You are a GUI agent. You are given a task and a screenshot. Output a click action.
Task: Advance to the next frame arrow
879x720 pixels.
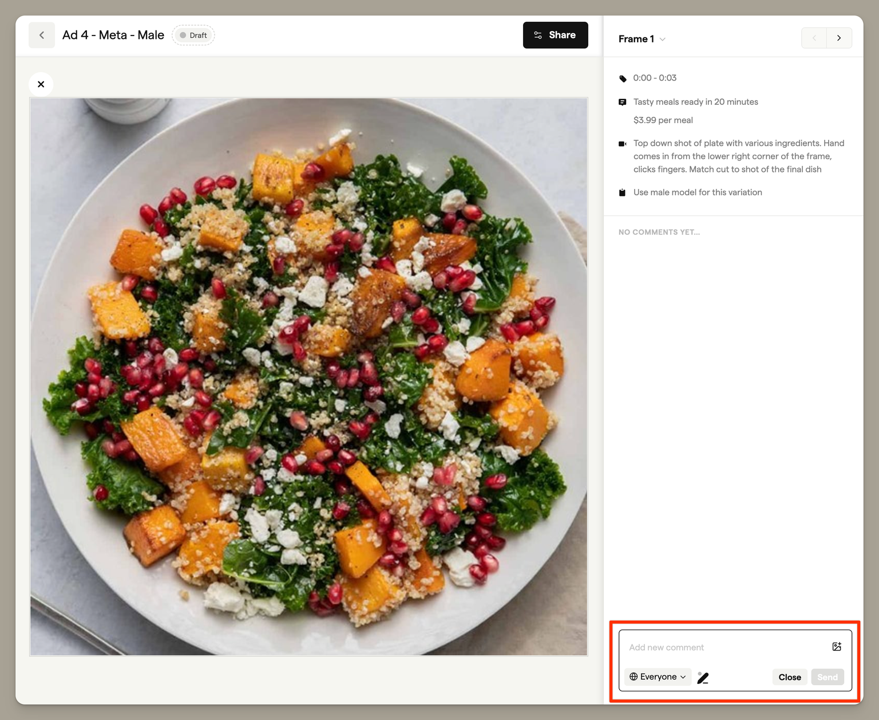(839, 38)
